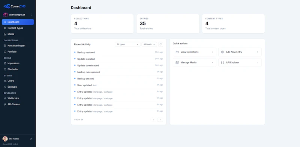The height and width of the screenshot is (147, 300).
Task: Open the API-Tokens page
Action: (x=18, y=105)
